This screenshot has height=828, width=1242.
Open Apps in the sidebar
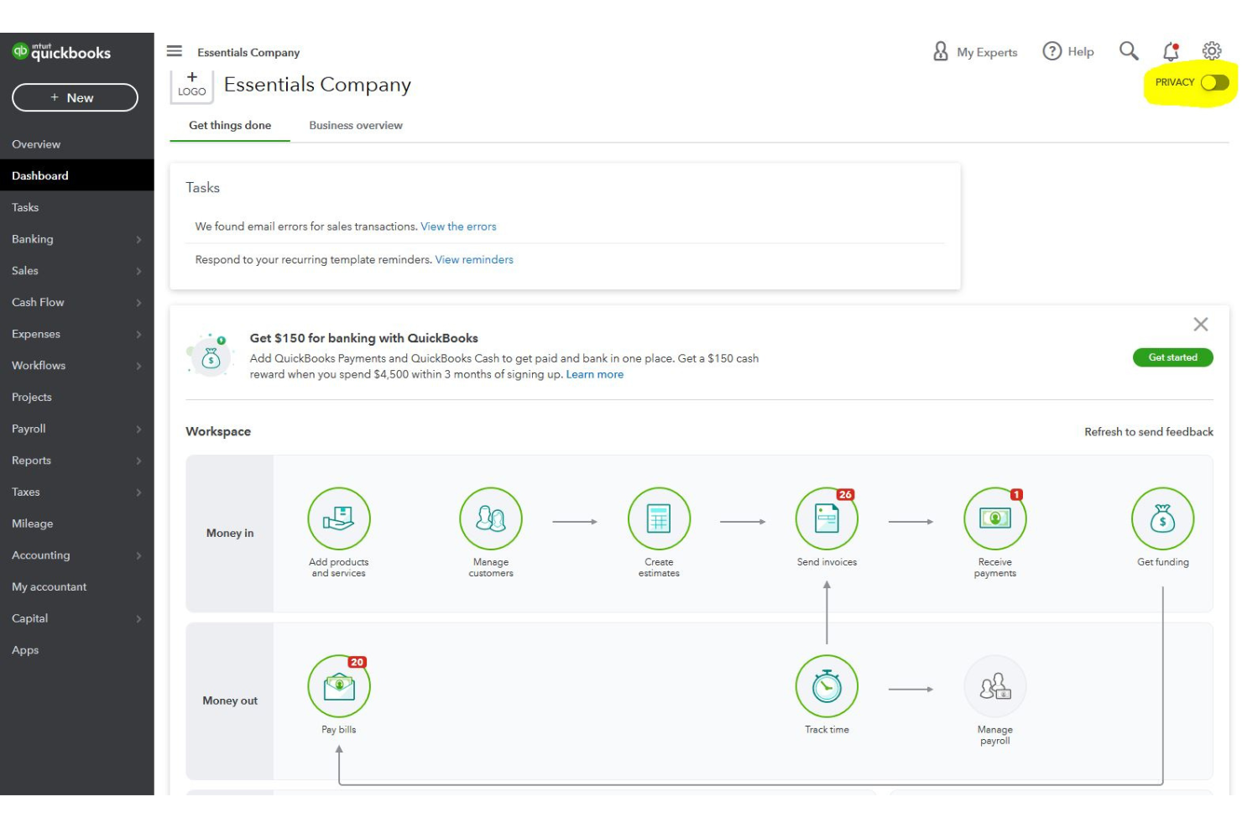coord(77,650)
